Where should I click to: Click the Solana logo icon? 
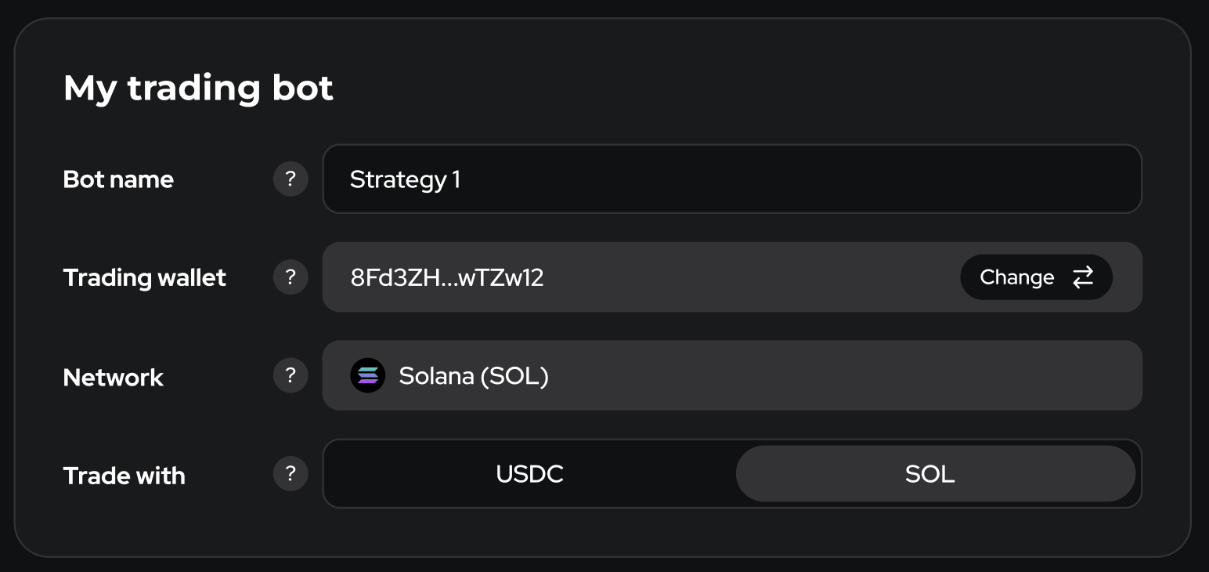click(x=367, y=376)
